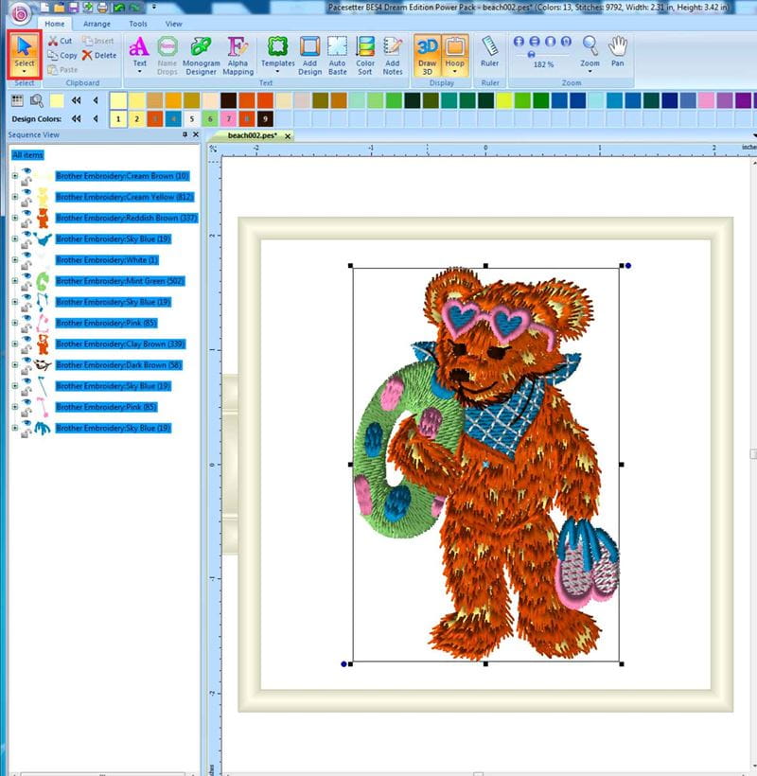Save the design with the floppy icon
Screen dimensions: 757x776
point(74,8)
